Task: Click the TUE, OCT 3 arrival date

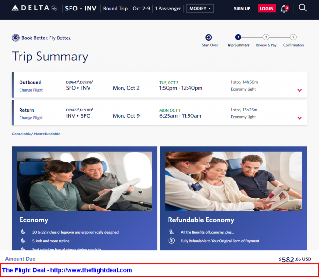Action: [x=169, y=83]
